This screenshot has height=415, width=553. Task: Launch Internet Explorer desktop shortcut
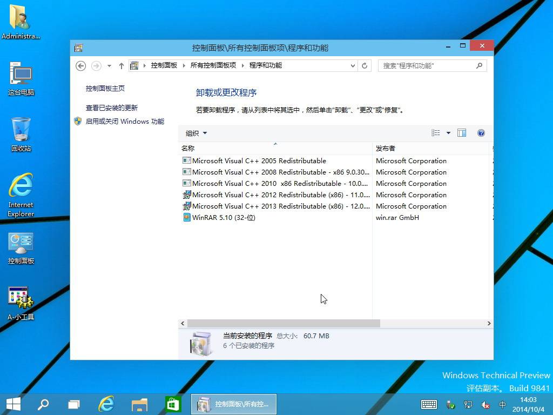21,195
